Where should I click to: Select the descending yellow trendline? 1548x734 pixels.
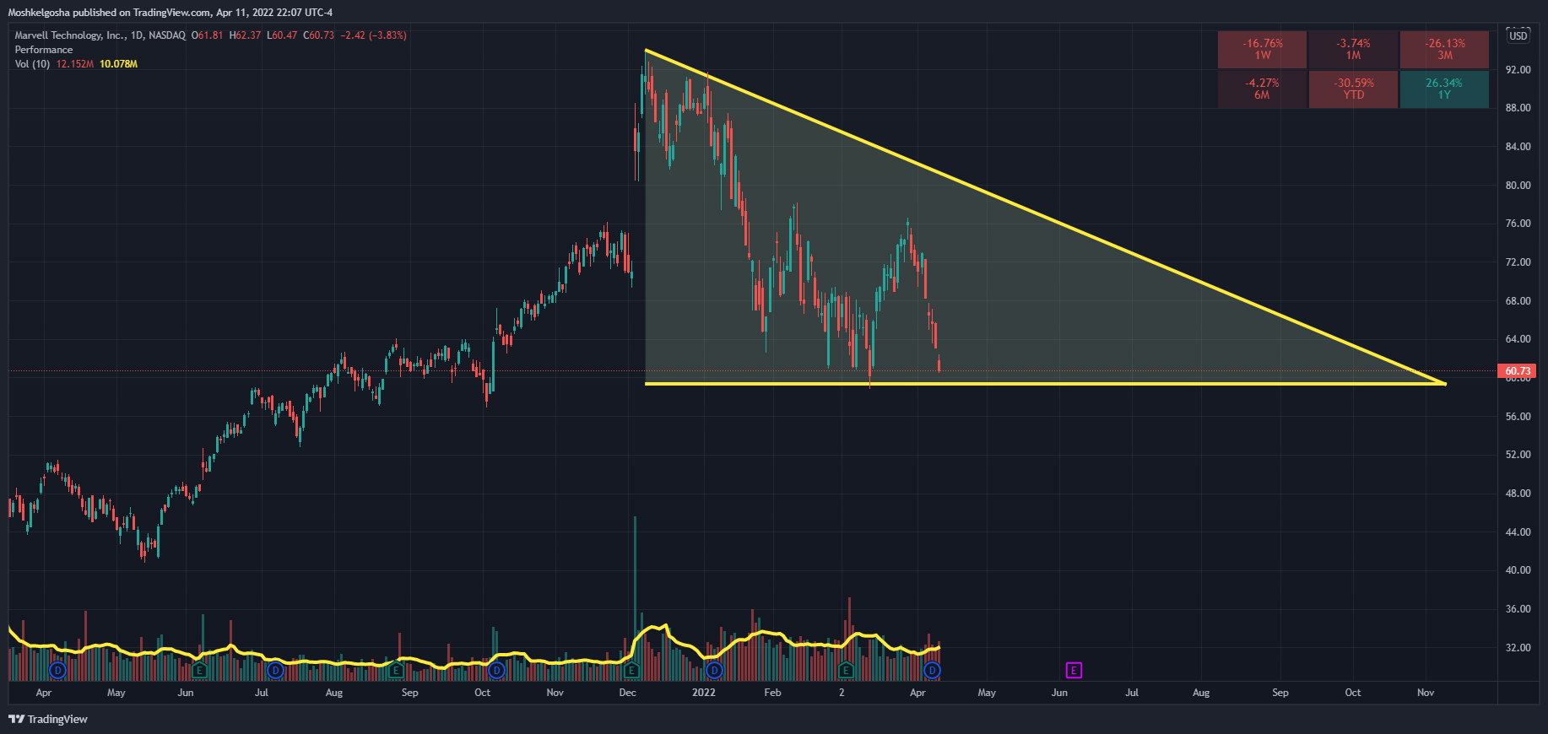(x=1045, y=217)
